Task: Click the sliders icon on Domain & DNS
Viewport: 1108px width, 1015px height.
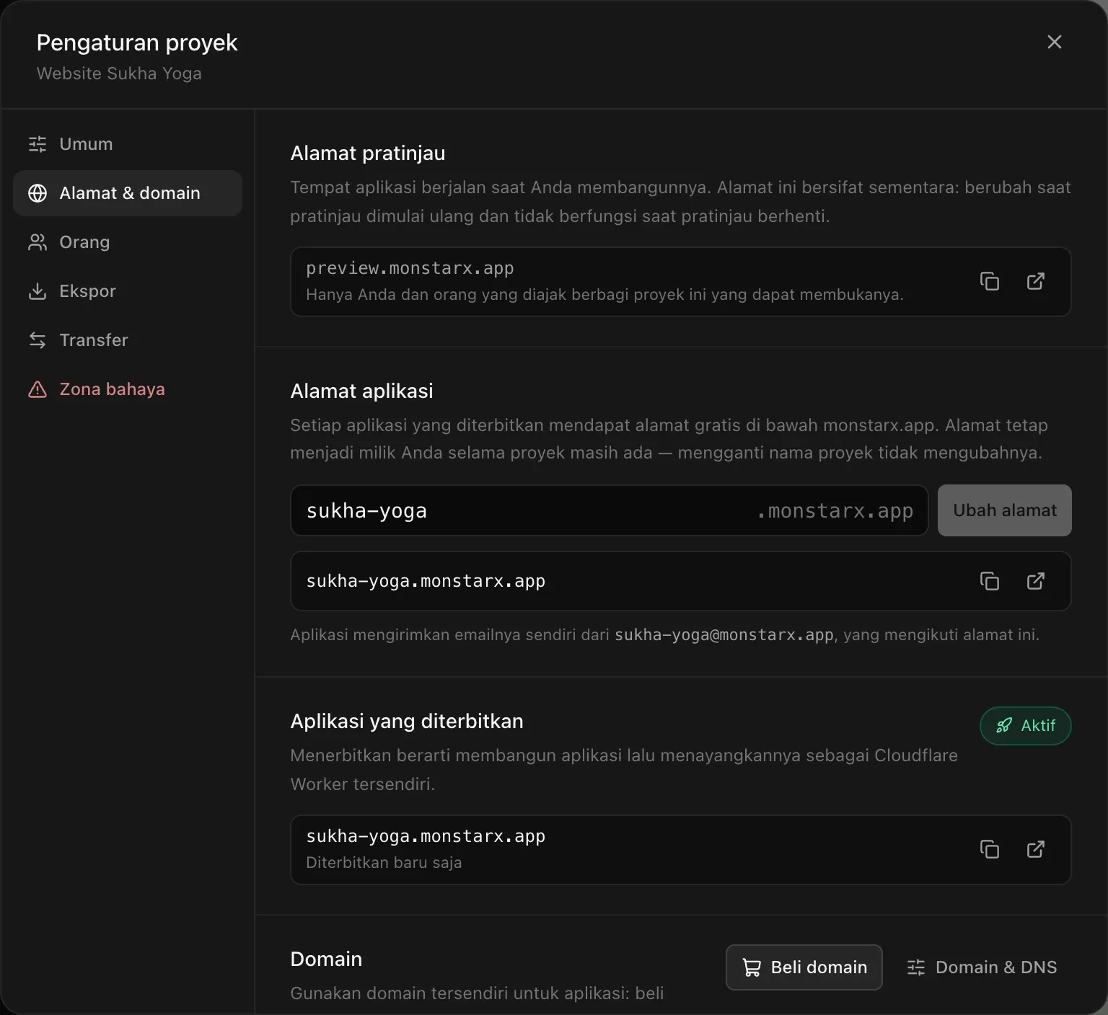Action: (916, 967)
